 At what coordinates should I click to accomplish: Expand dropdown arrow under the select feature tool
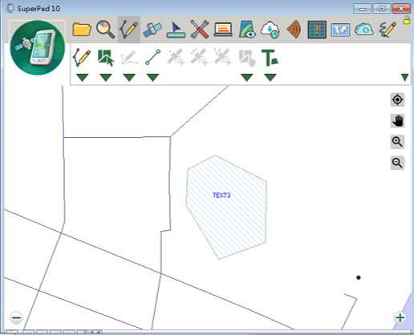[106, 78]
